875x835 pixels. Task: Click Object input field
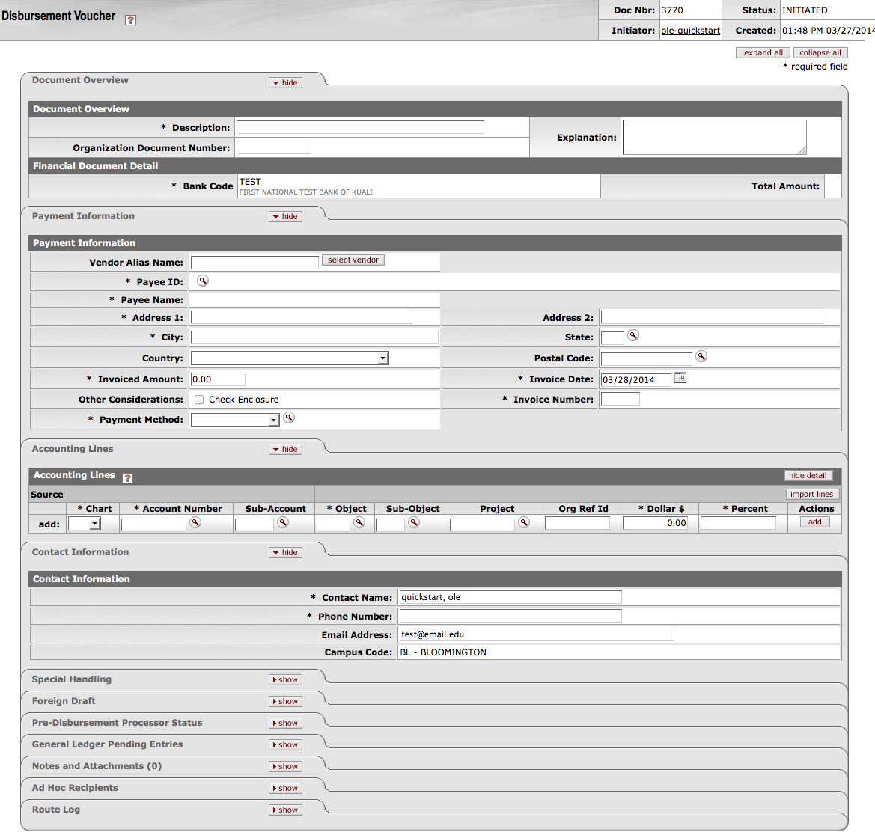[x=333, y=524]
